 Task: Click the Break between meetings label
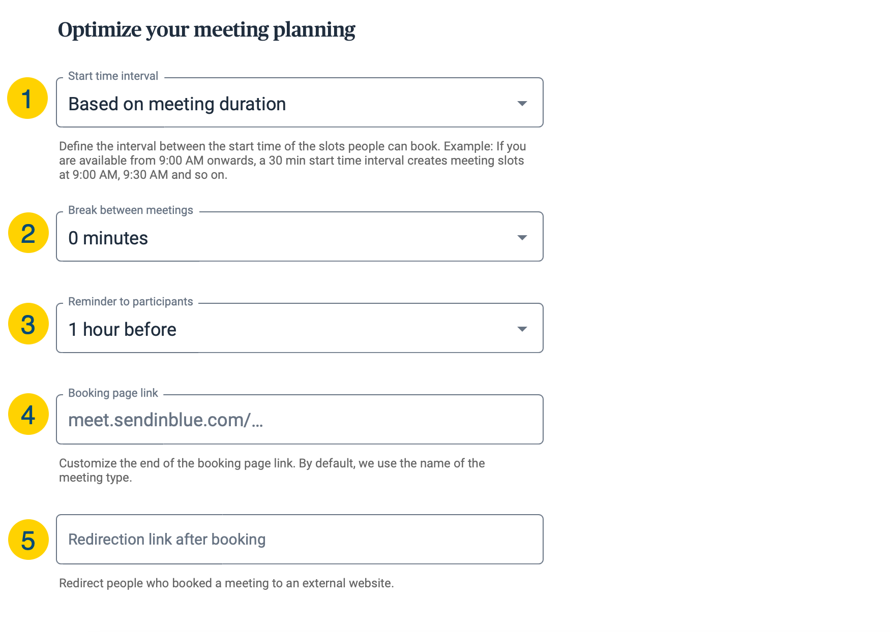pos(131,210)
